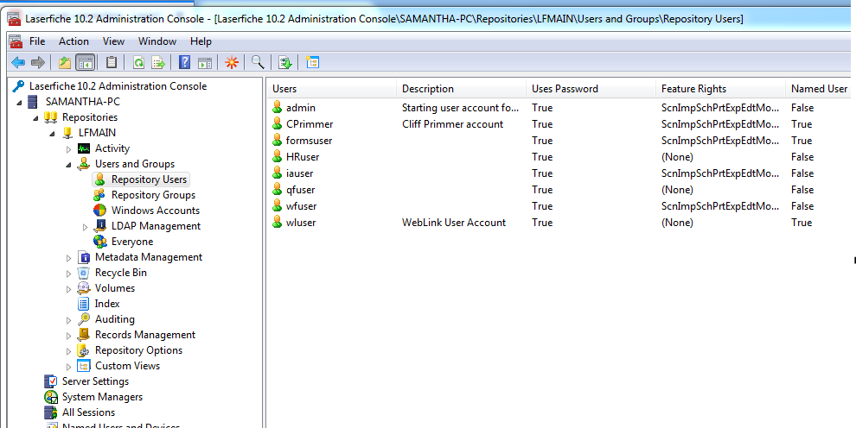Expand the Custom Views node
The width and height of the screenshot is (856, 428).
[69, 367]
